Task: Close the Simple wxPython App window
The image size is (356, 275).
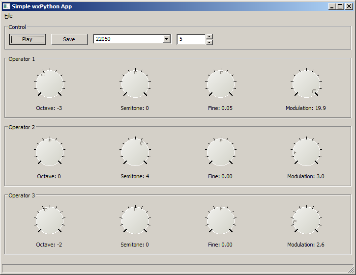Action: tap(349, 6)
